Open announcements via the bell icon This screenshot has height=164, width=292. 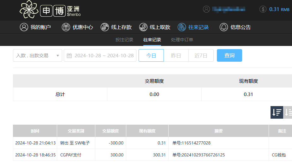(224, 27)
